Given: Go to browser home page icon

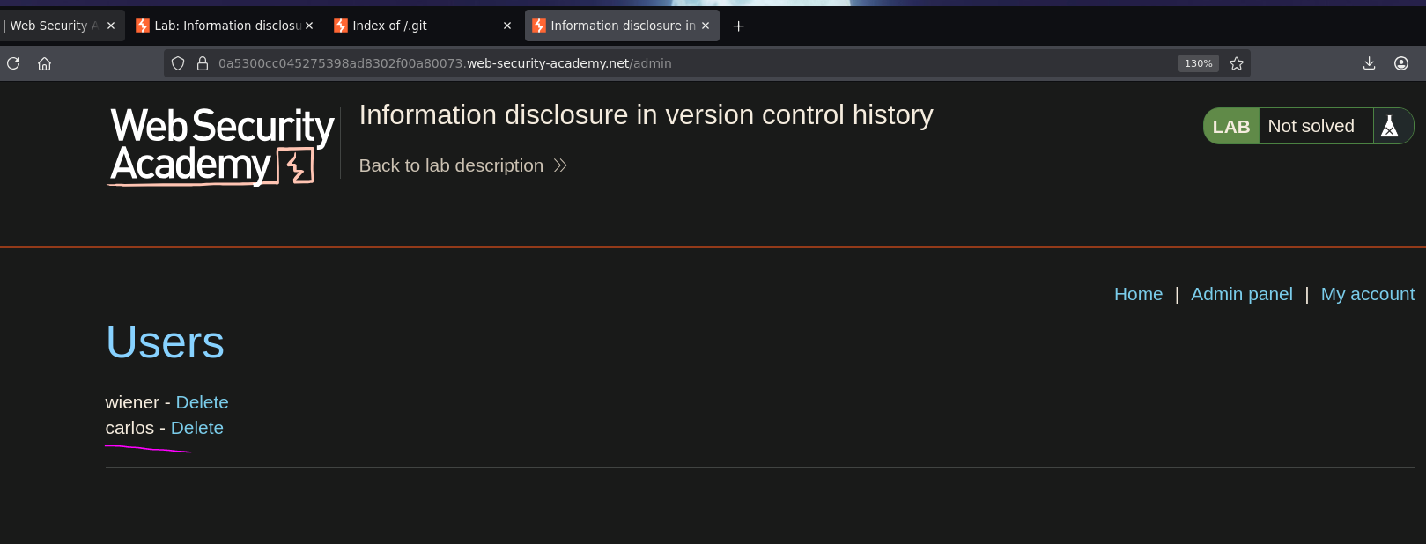Looking at the screenshot, I should coord(44,63).
